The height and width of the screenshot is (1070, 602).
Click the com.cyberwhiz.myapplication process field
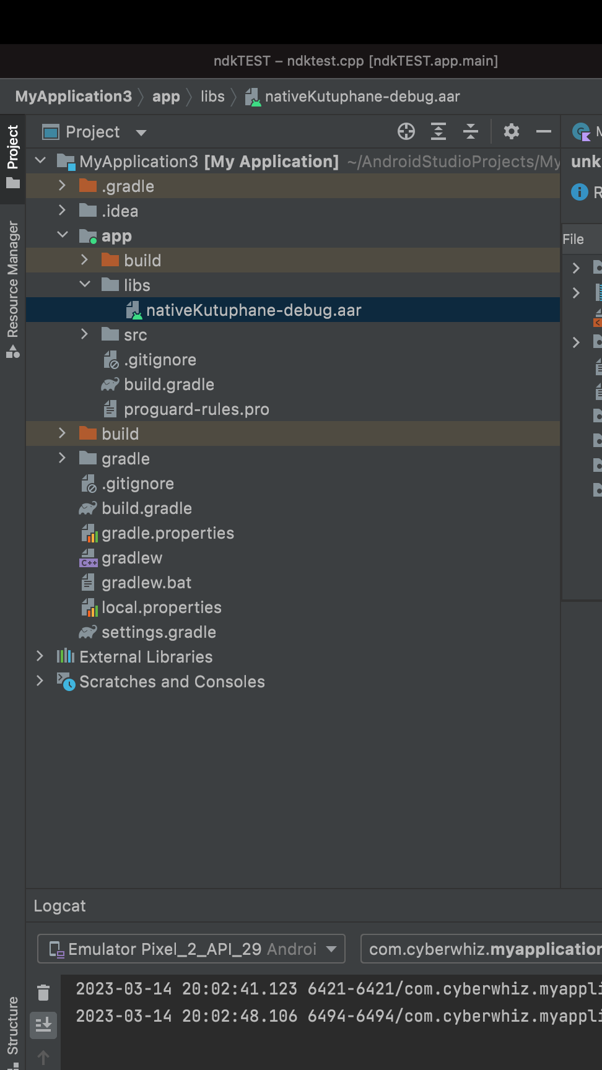pos(481,949)
